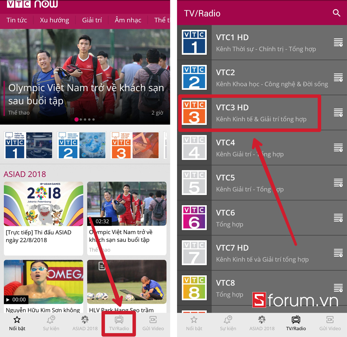Open schedule icon for VTC6 channel
This screenshot has height=337, width=347.
pyautogui.click(x=338, y=218)
